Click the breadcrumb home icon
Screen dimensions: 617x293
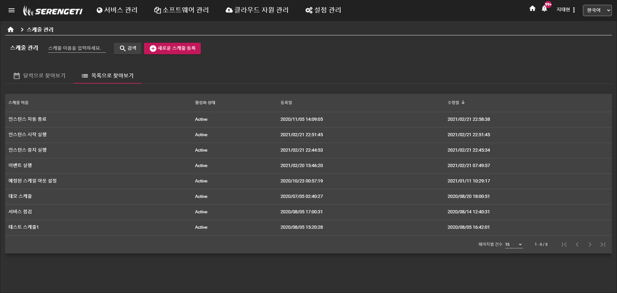tap(11, 30)
